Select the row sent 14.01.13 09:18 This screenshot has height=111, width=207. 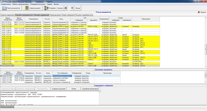click(80, 30)
